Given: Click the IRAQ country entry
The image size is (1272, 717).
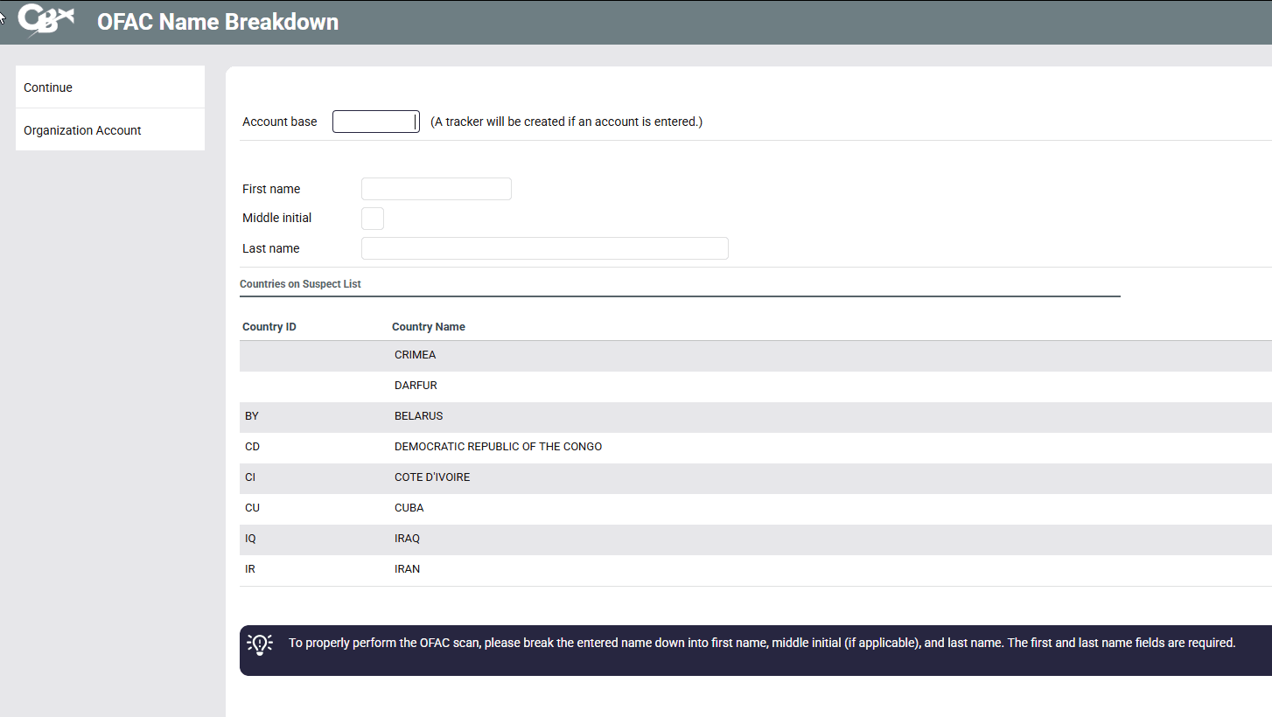Looking at the screenshot, I should pos(407,539).
